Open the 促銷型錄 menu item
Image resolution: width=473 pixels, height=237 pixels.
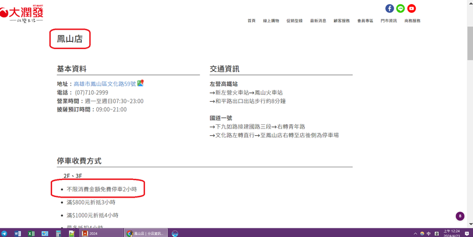[x=295, y=21]
